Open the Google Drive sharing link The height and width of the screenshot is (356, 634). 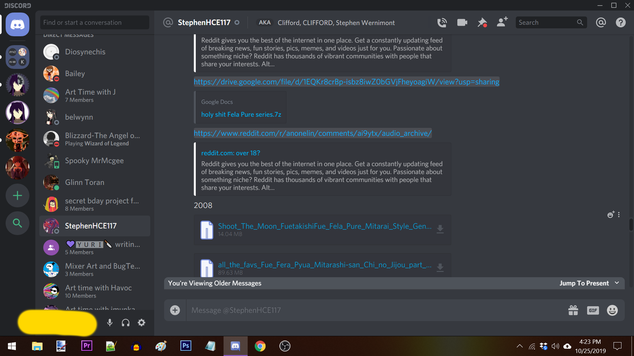click(x=346, y=82)
